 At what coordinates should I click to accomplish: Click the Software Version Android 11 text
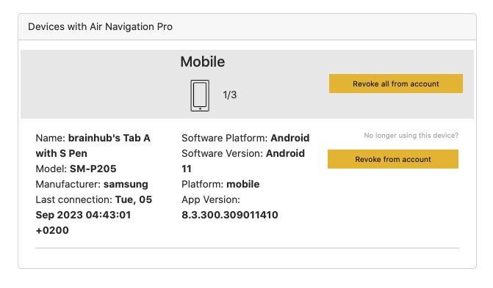pyautogui.click(x=243, y=161)
